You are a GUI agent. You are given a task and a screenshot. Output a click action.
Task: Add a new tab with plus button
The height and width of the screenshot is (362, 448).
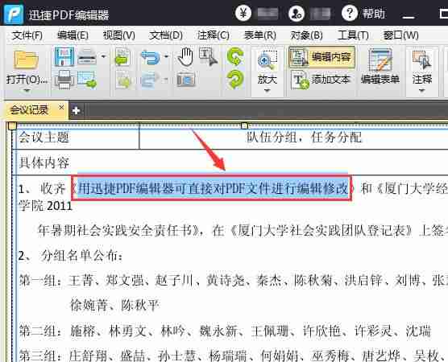(x=76, y=111)
